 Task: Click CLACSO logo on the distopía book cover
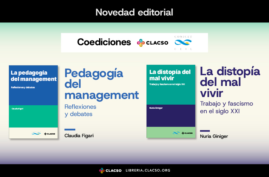click(187, 133)
